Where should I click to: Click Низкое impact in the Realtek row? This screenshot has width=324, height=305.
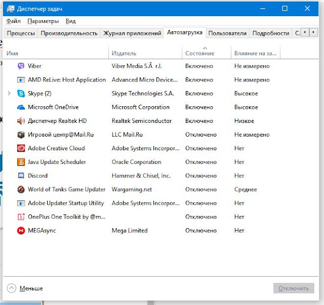click(x=244, y=121)
